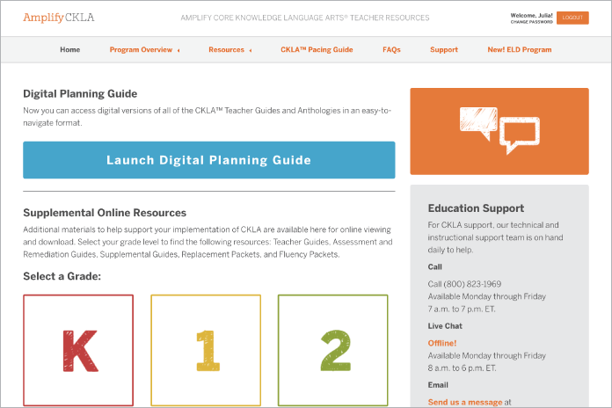Click the Offline! live chat link
This screenshot has height=408, width=612.
click(x=441, y=343)
